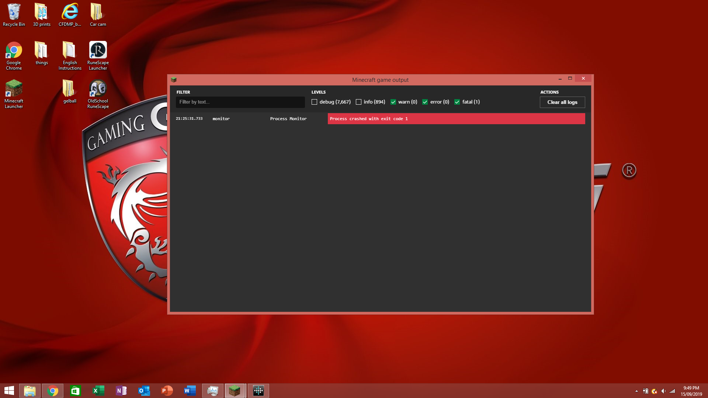Click the Clear all logs button
This screenshot has height=398, width=708.
562,102
